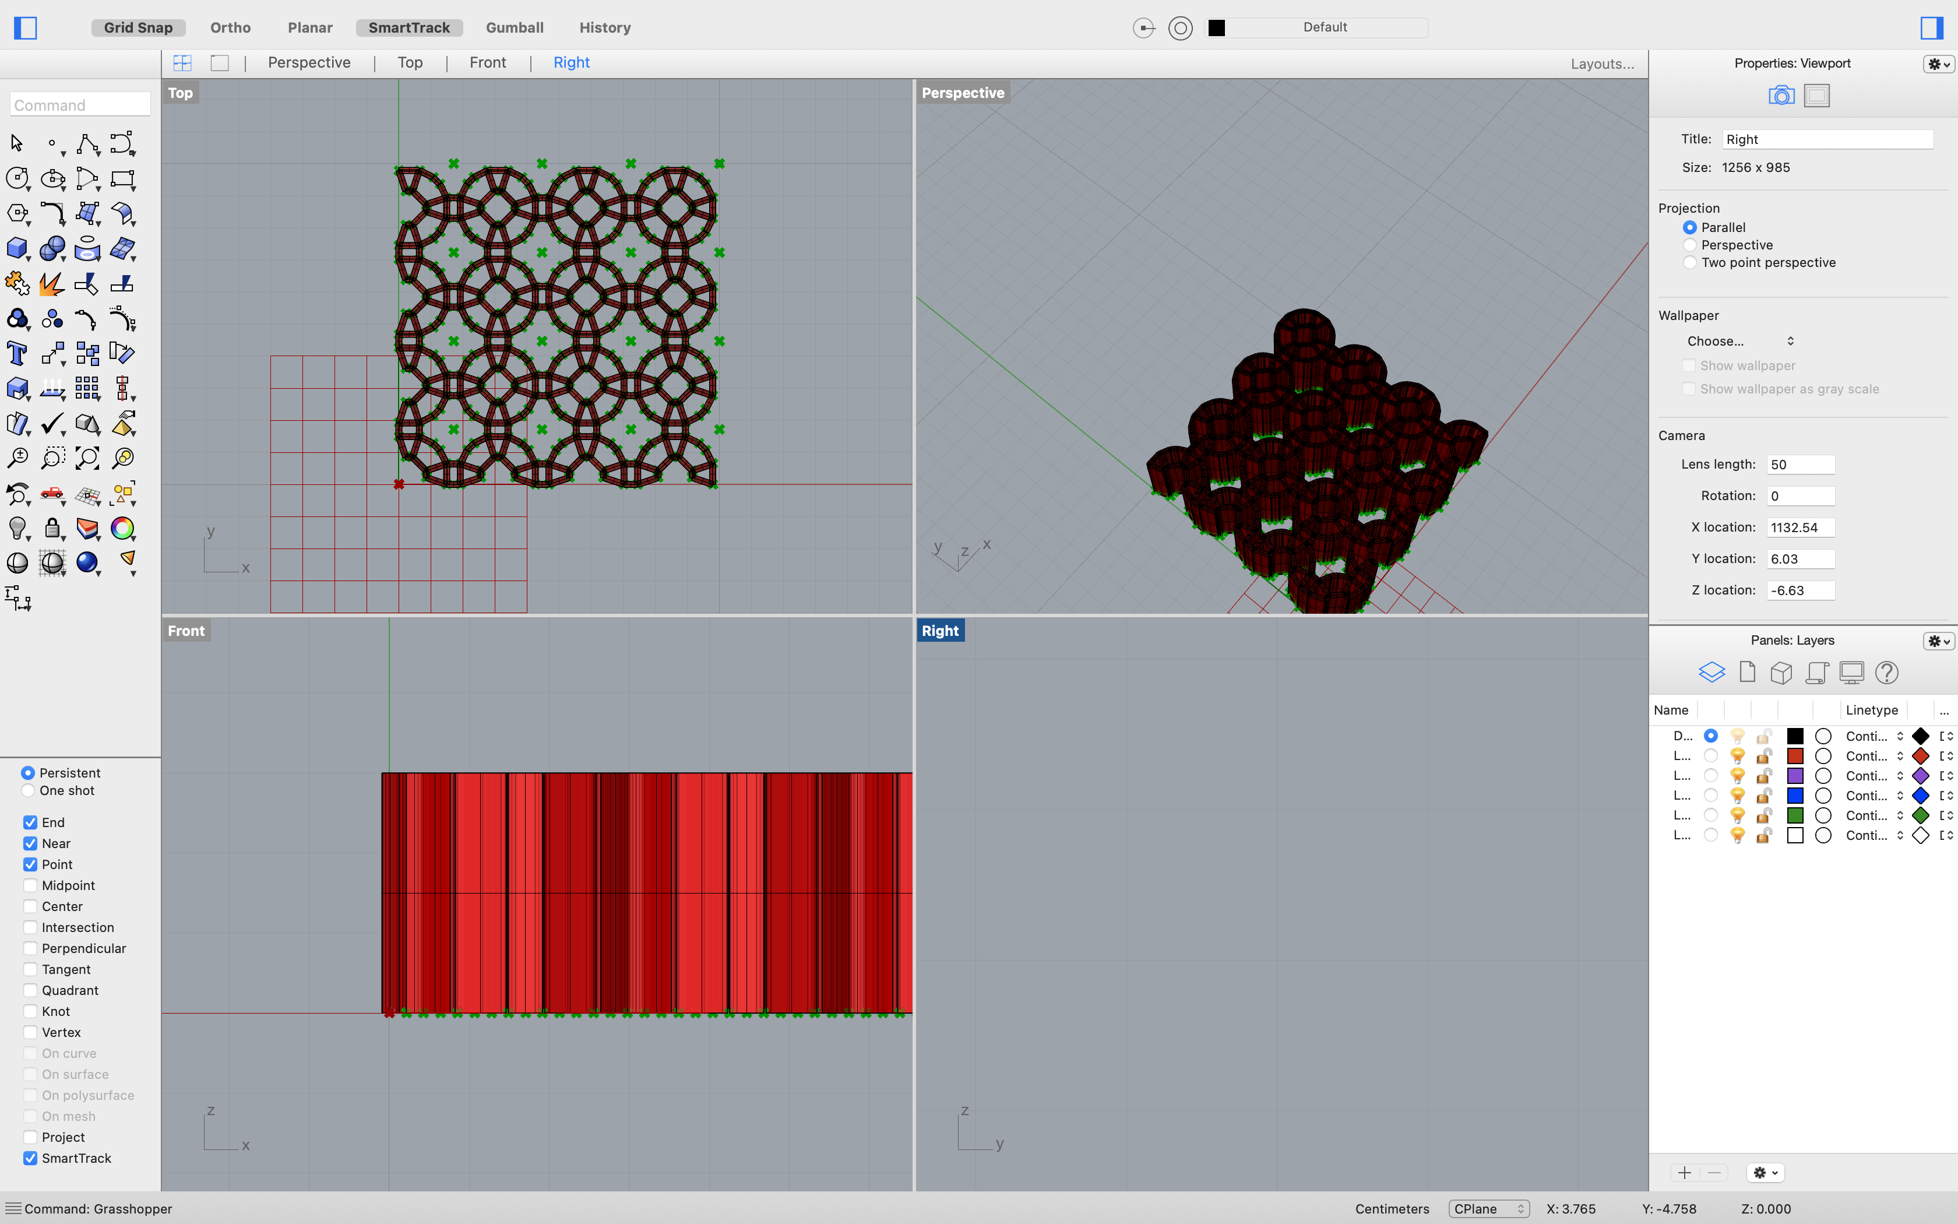Select the Circle drawing tool

(17, 178)
